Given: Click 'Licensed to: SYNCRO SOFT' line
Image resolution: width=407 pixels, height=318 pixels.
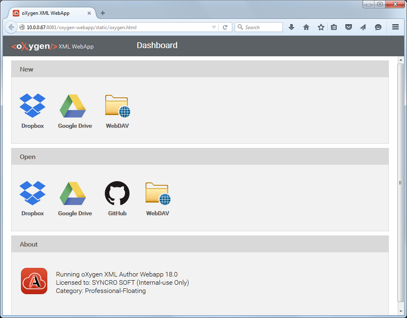Looking at the screenshot, I should (122, 283).
